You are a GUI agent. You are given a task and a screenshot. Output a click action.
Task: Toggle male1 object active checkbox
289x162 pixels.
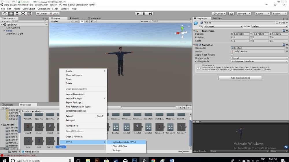202,22
